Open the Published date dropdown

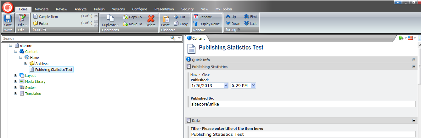[x=226, y=86]
